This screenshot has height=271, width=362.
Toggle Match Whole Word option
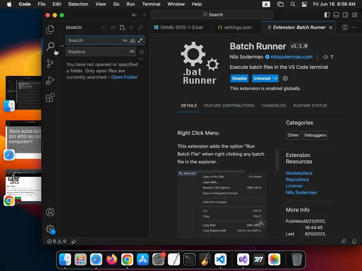[133, 40]
